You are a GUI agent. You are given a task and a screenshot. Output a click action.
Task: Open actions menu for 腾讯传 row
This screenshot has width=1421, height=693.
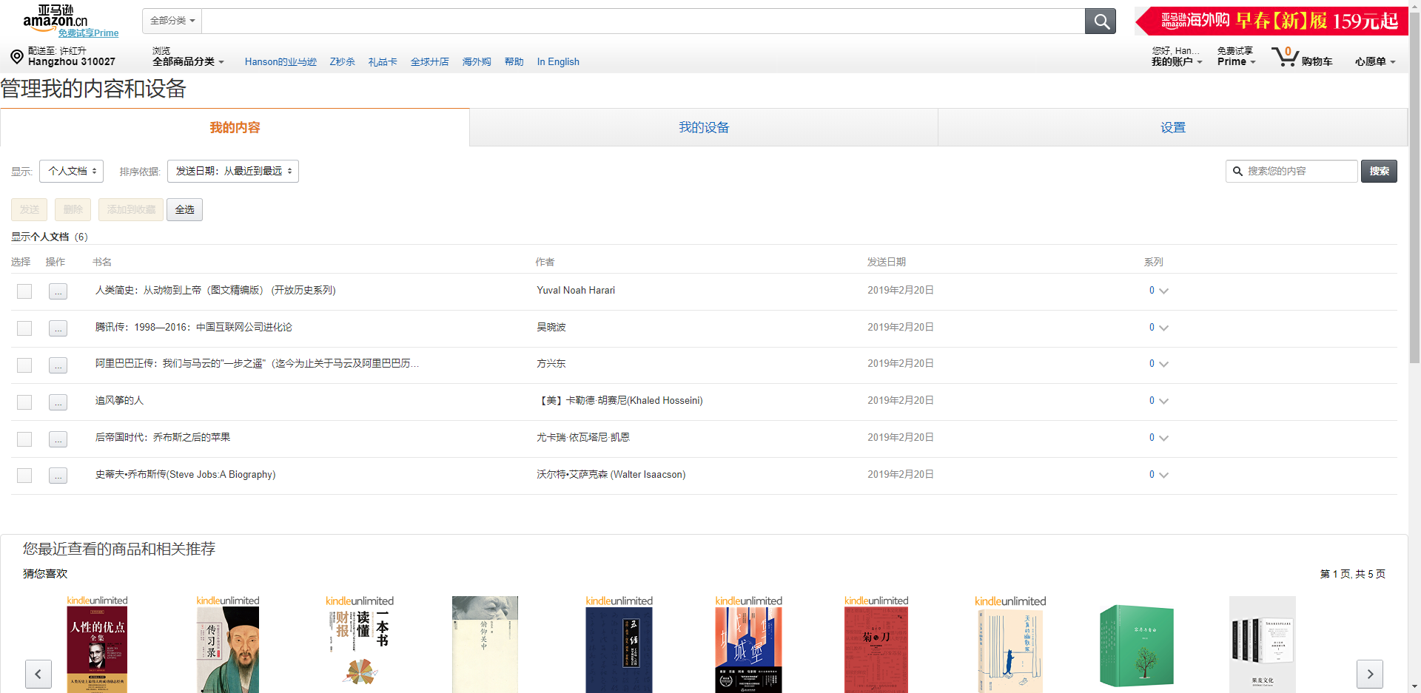tap(58, 328)
